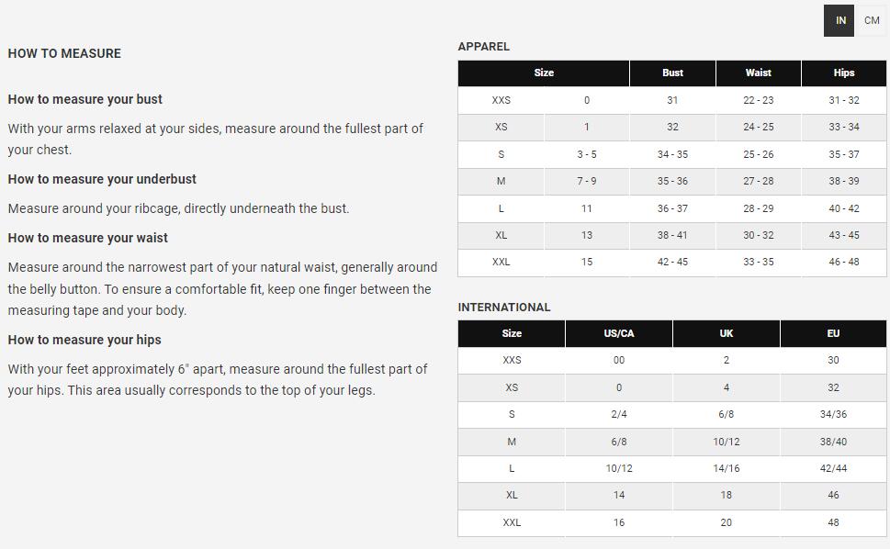Click the Waist column header
This screenshot has height=549, width=890.
point(758,73)
